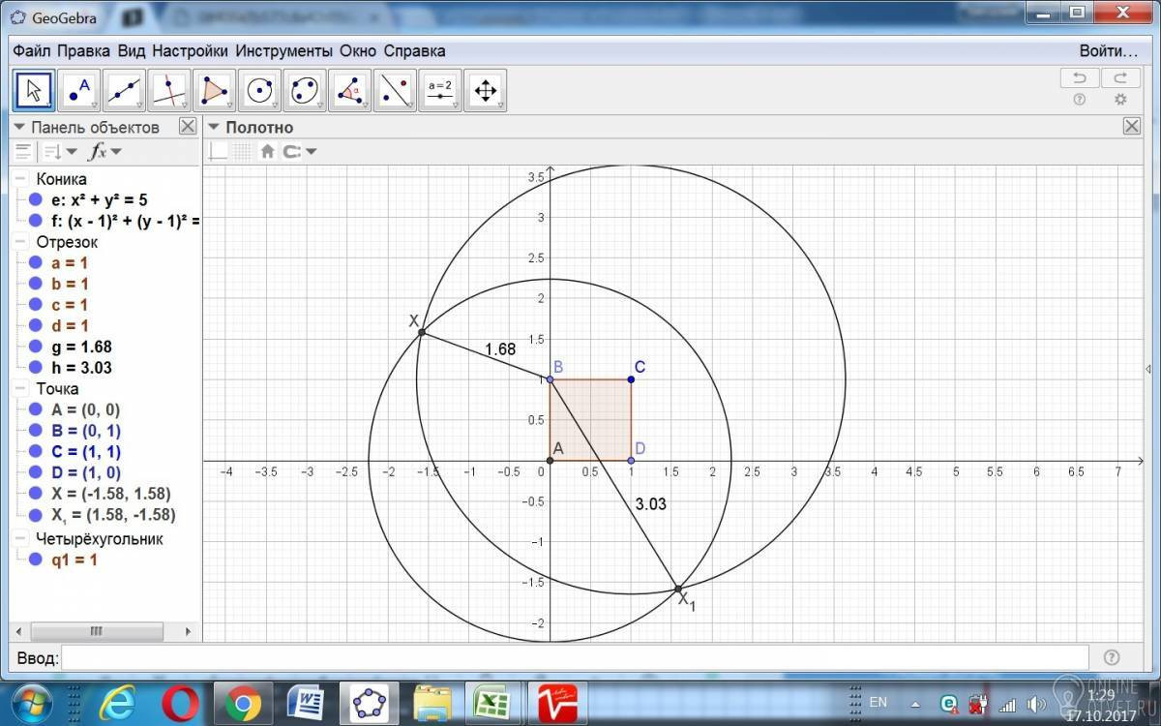The height and width of the screenshot is (726, 1161).
Task: Select the Perpendicular Line tool
Action: pos(169,91)
